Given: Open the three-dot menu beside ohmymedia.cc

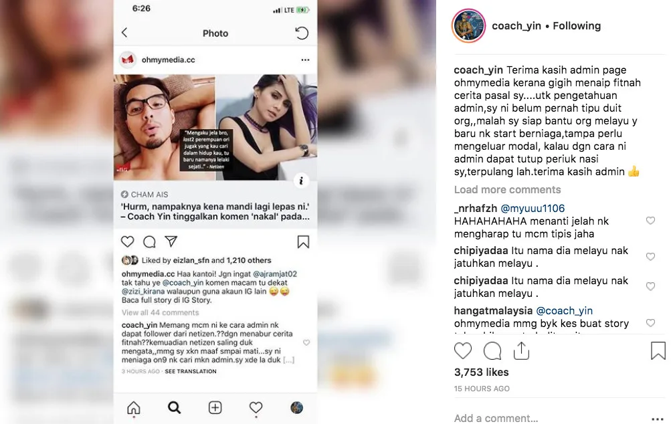Looking at the screenshot, I should [x=305, y=60].
